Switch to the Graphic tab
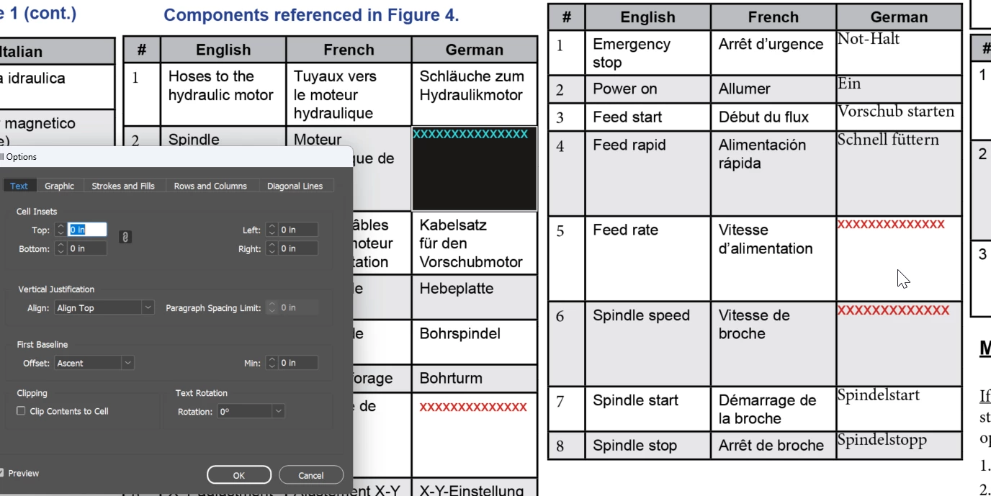The width and height of the screenshot is (991, 496). [59, 186]
